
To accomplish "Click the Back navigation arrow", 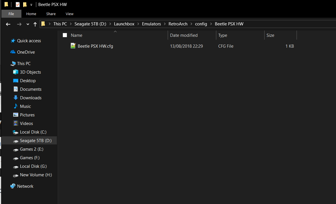I will coord(8,24).
